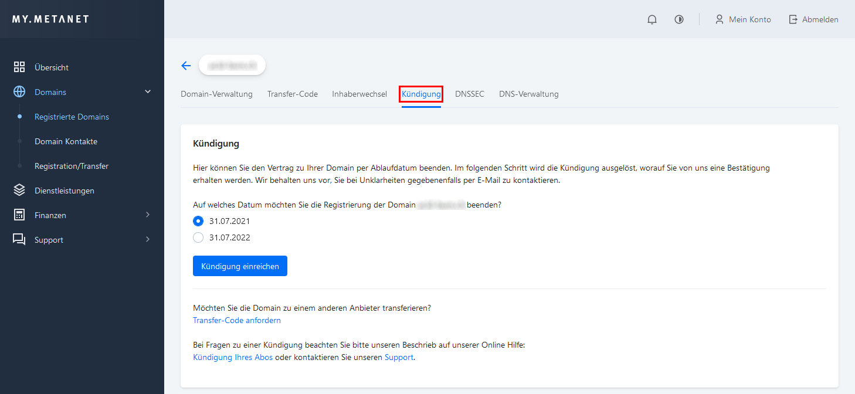Click the Finanzen calculator icon
This screenshot has width=855, height=394.
19,215
